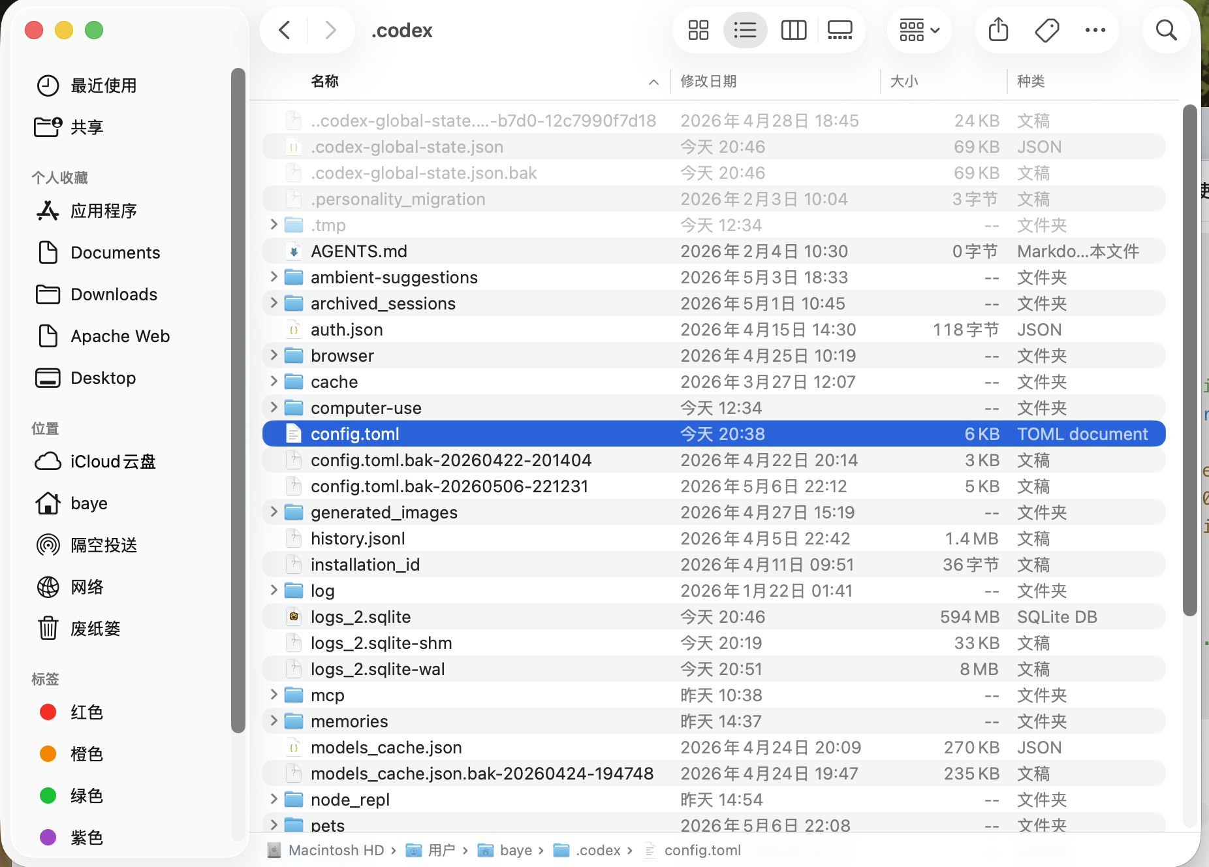Viewport: 1209px width, 867px height.
Task: Open 网络 network in the sidebar
Action: 70,587
